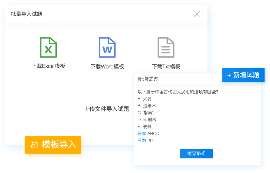Select option line A. 火药
Screen dimensions: 270x173
pyautogui.click(x=144, y=99)
